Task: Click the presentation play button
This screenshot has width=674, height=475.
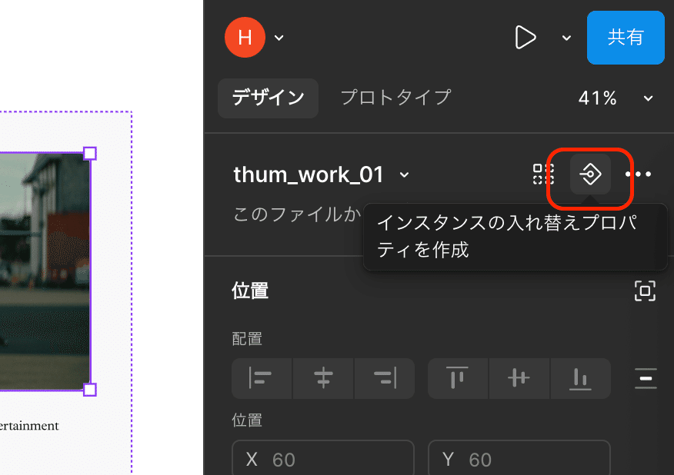Action: pos(526,37)
